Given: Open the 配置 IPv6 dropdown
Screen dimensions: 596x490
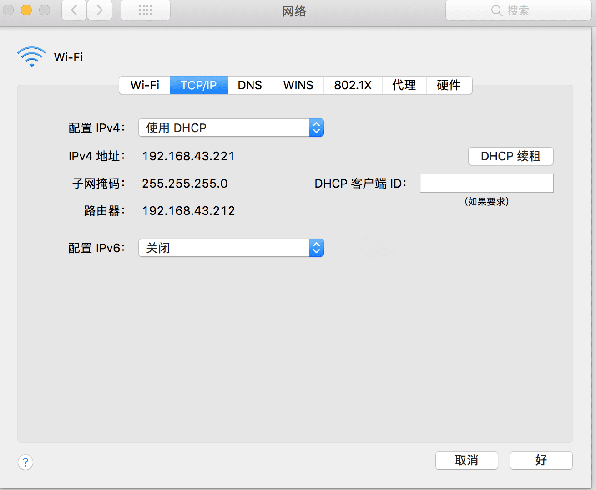Looking at the screenshot, I should click(x=231, y=248).
